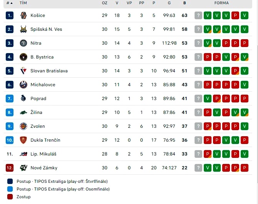Click the Slovan Bratislava team logo

[23, 71]
